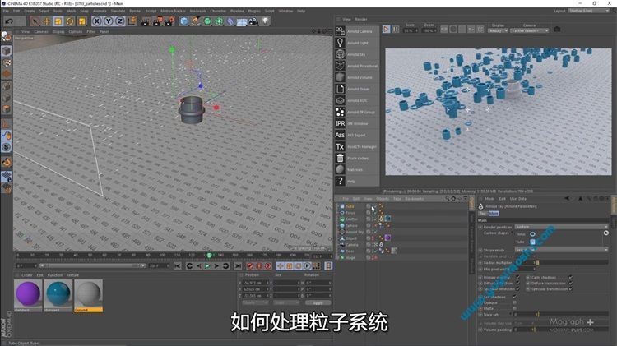Activate the Move tool icon
The height and width of the screenshot is (346, 617).
pos(46,21)
